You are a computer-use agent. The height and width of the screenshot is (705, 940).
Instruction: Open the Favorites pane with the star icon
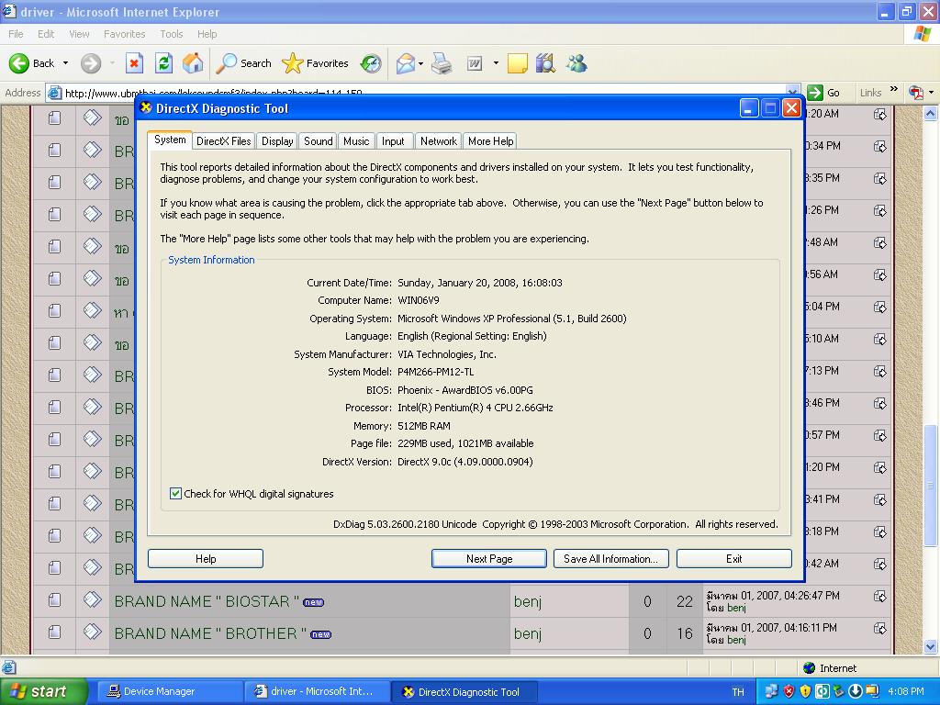315,63
